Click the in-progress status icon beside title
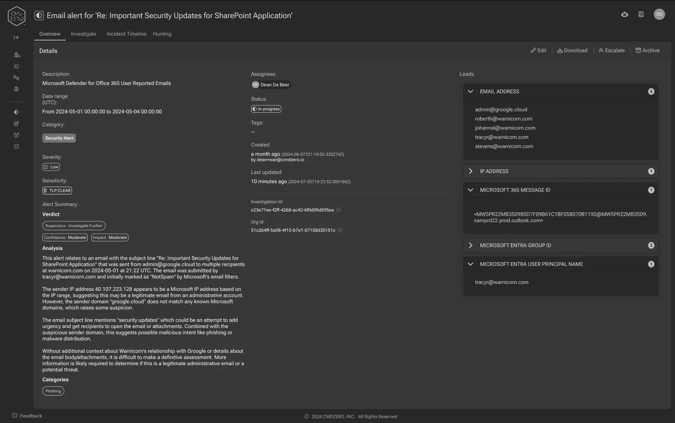675x423 pixels. [39, 16]
